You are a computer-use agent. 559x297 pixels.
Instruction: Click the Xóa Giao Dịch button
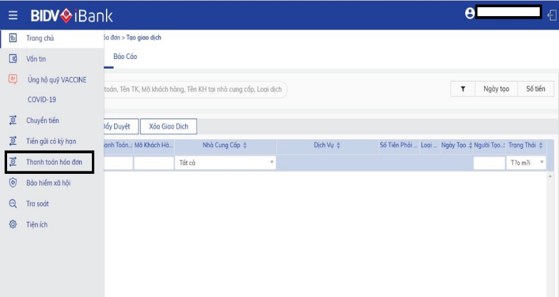point(168,126)
